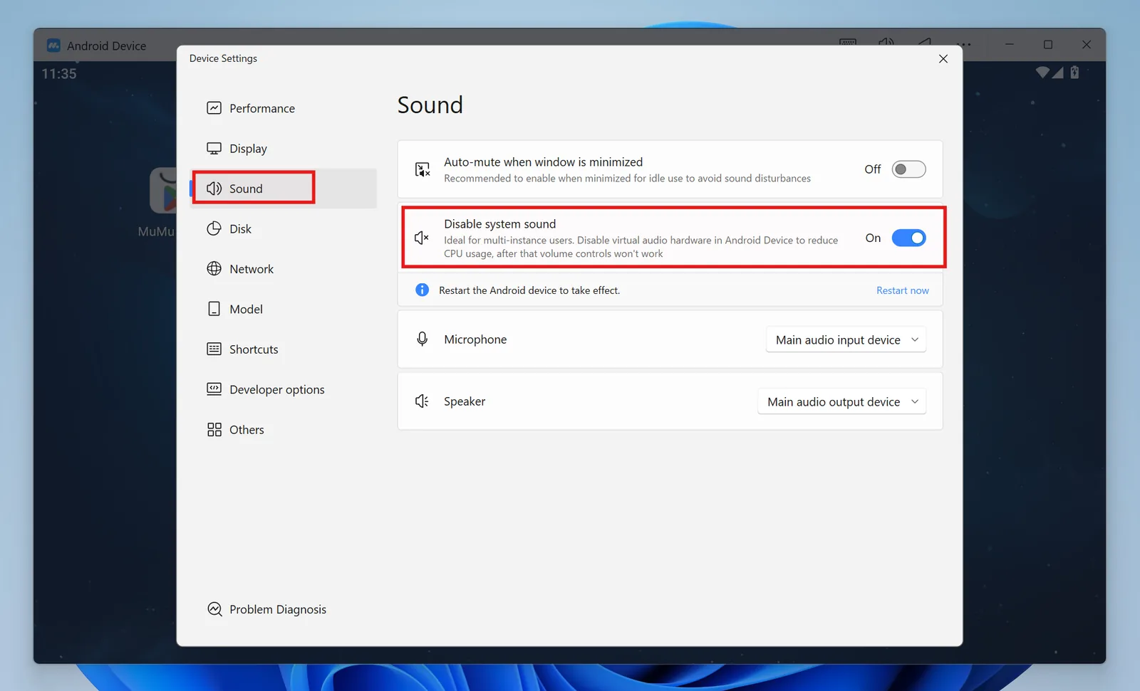The height and width of the screenshot is (691, 1140).
Task: Open Model settings
Action: tap(284, 309)
